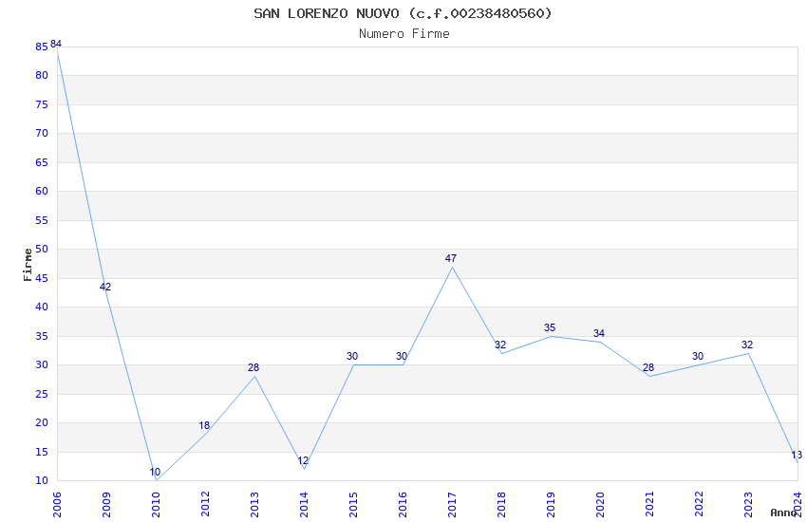Viewport: 807px width, 522px height.
Task: Click y-axis tick value 25
Action: pyautogui.click(x=42, y=395)
